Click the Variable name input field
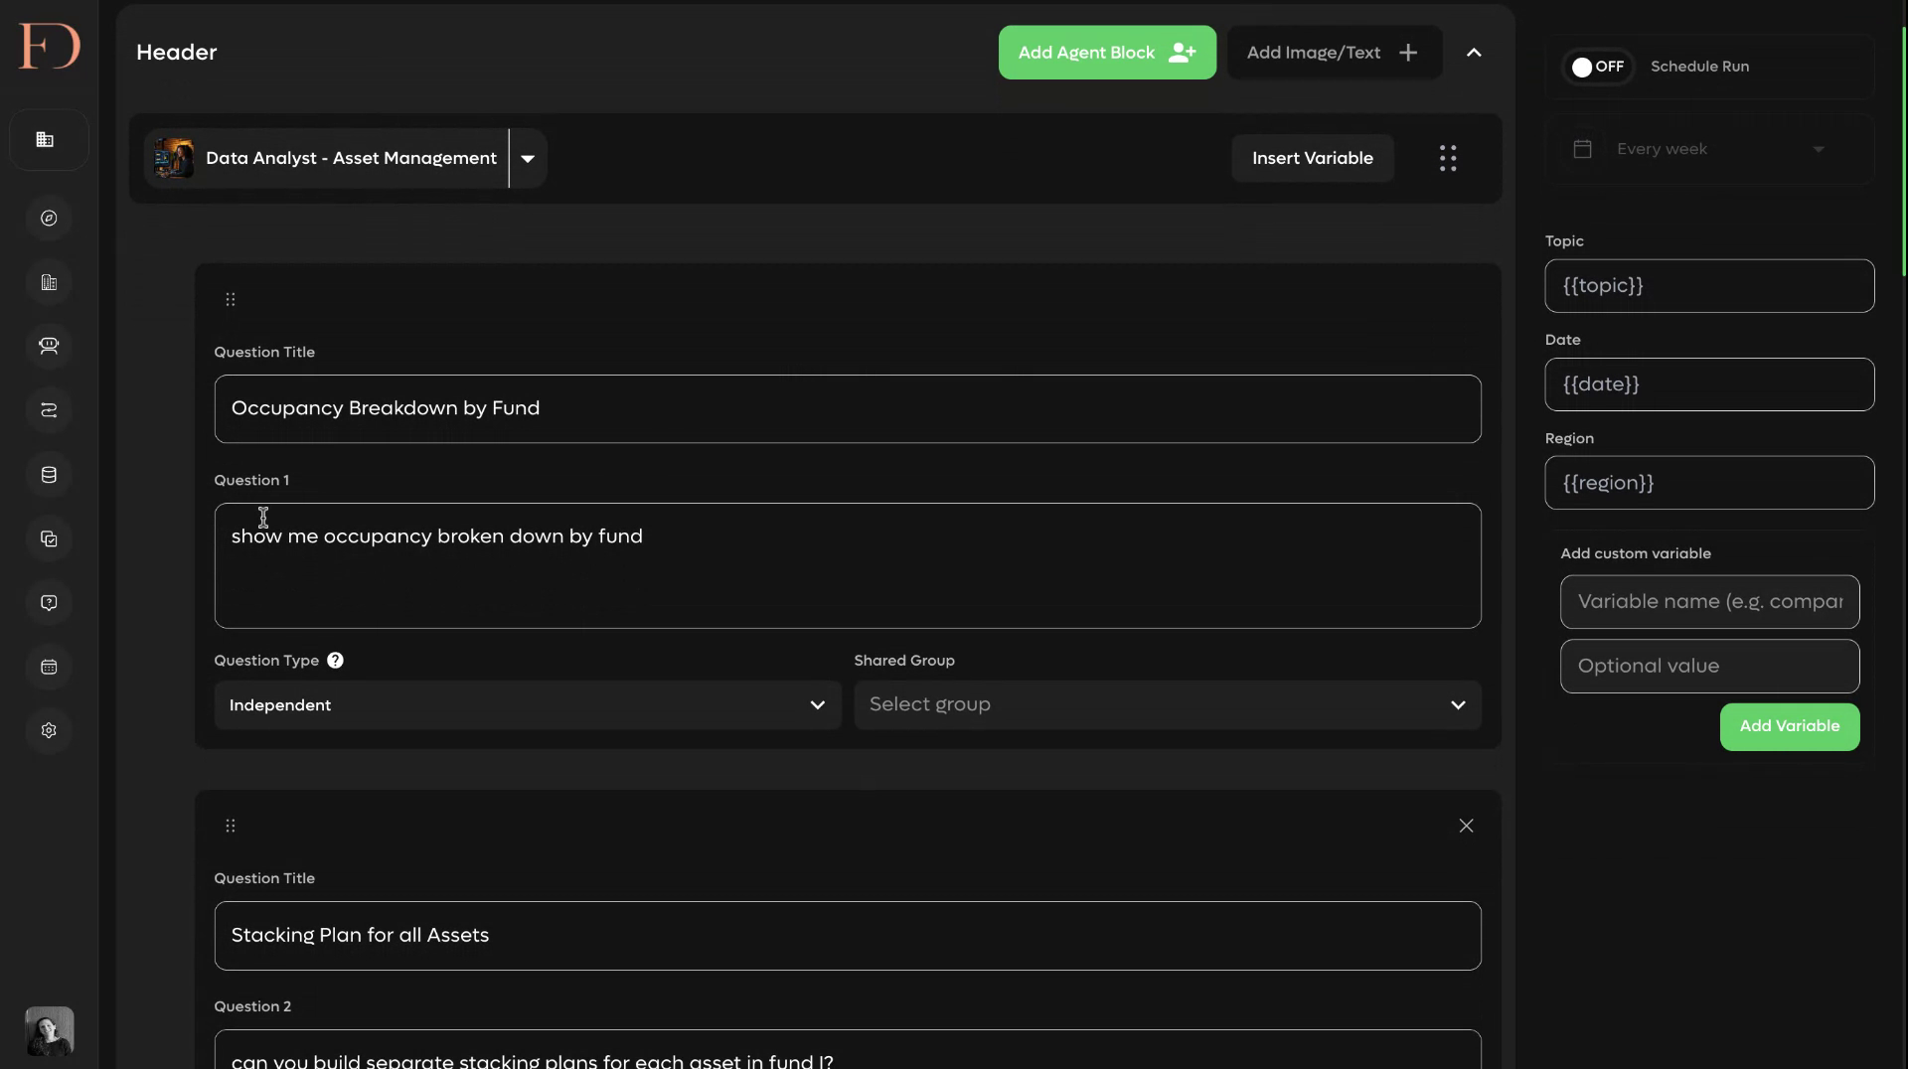The width and height of the screenshot is (1908, 1069). (x=1709, y=602)
